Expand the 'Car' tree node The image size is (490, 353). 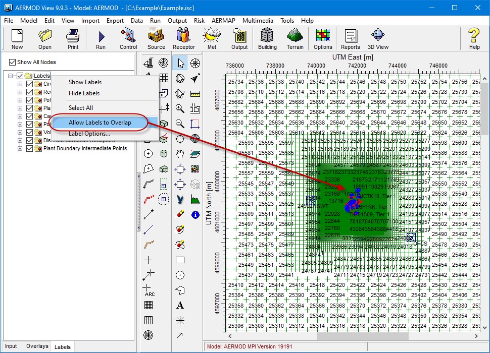(20, 116)
